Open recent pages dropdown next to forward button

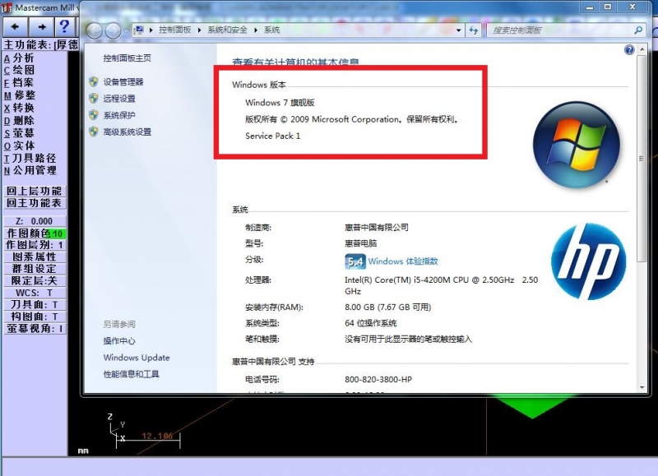(126, 30)
